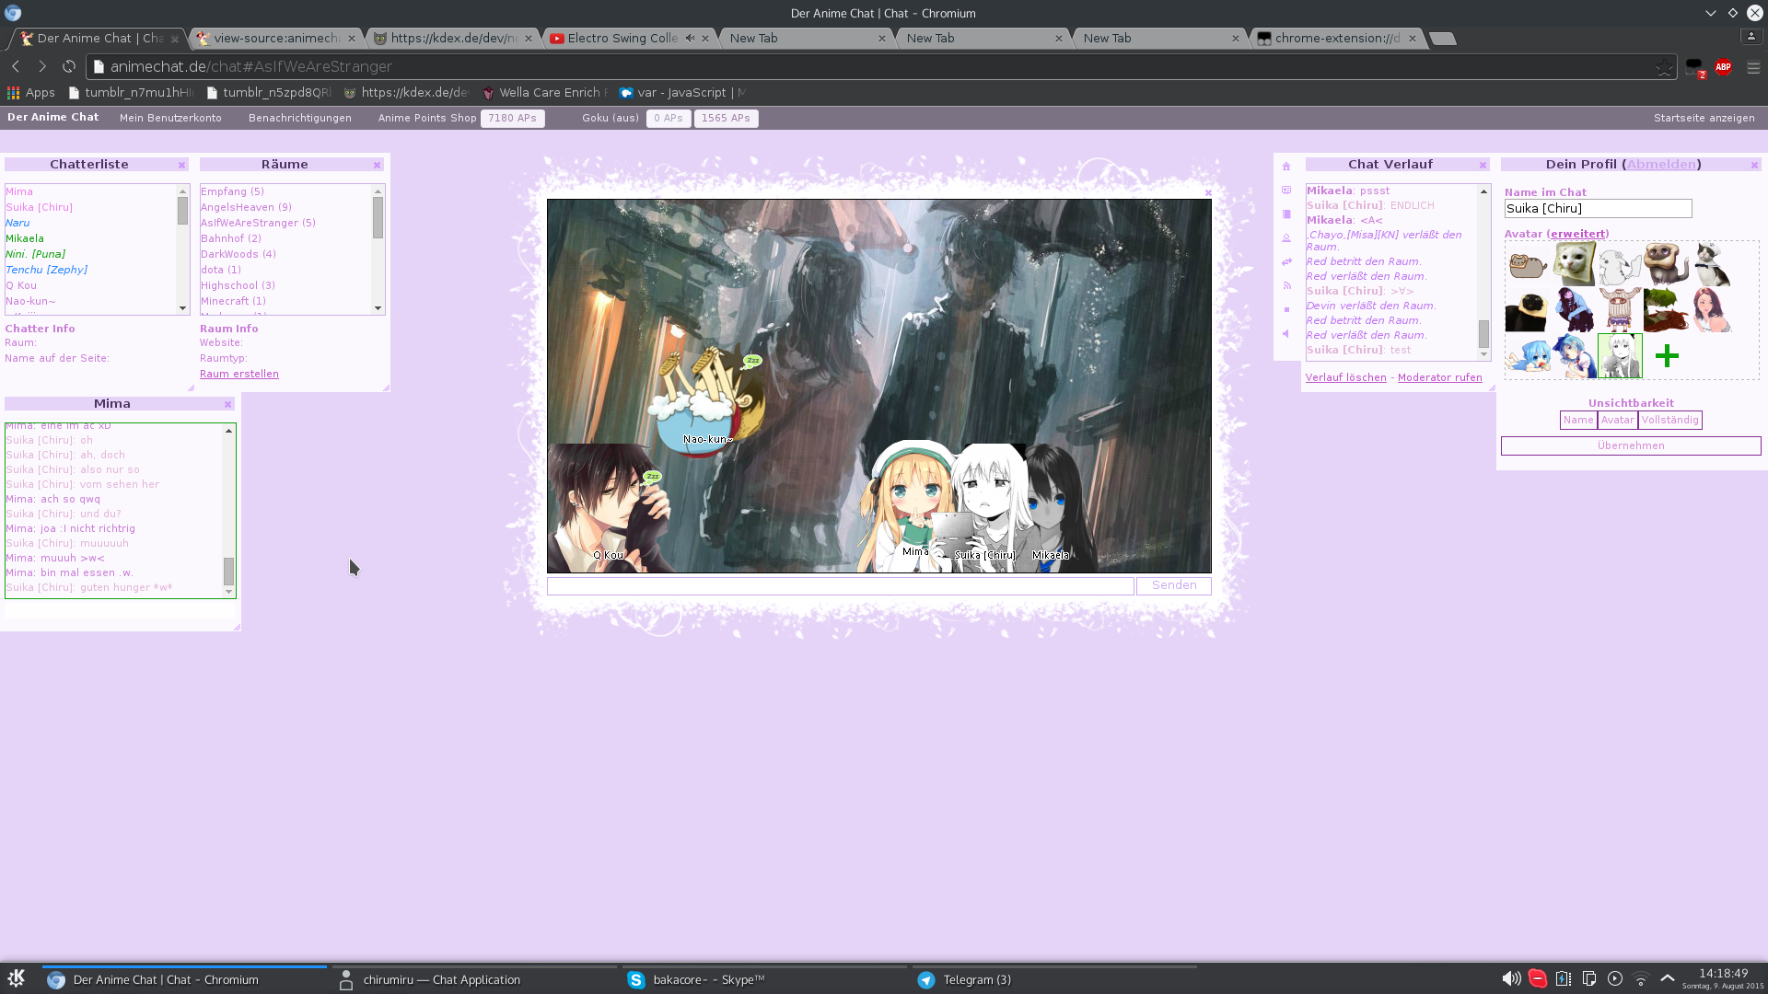The width and height of the screenshot is (1768, 994).
Task: Open the Chromium hamburger menu
Action: tap(1753, 67)
